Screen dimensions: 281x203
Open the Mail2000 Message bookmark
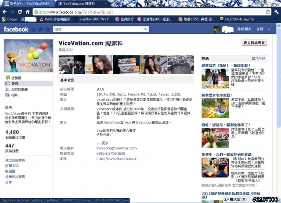[238, 19]
